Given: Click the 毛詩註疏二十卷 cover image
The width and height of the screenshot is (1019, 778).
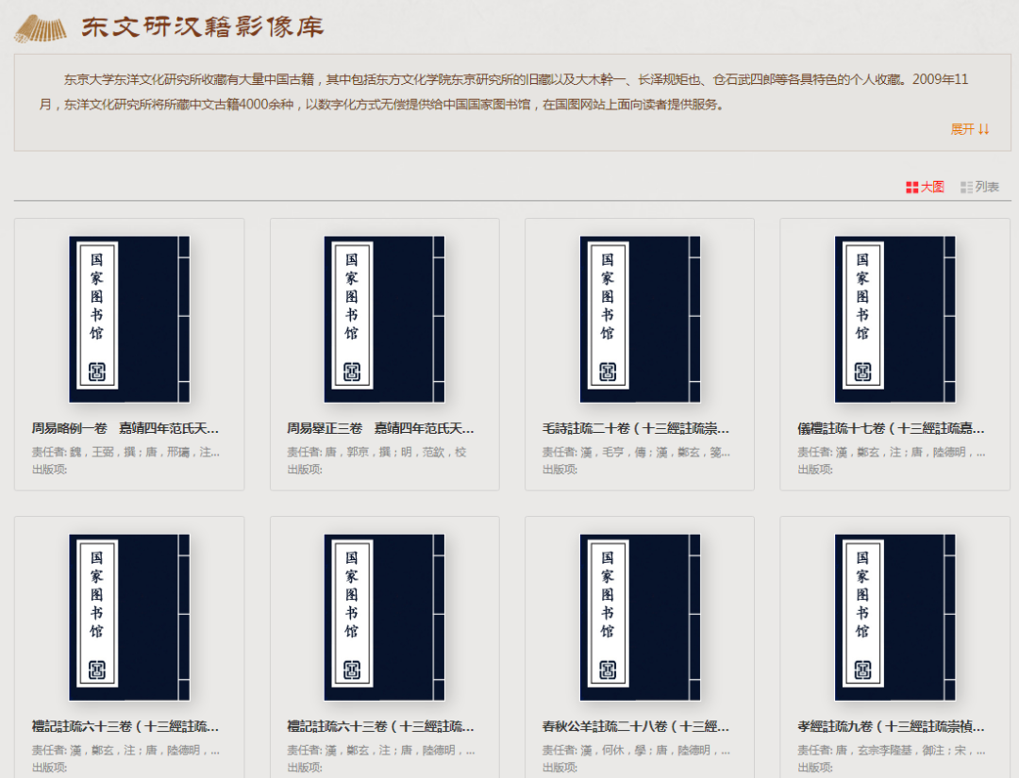Looking at the screenshot, I should [x=640, y=320].
